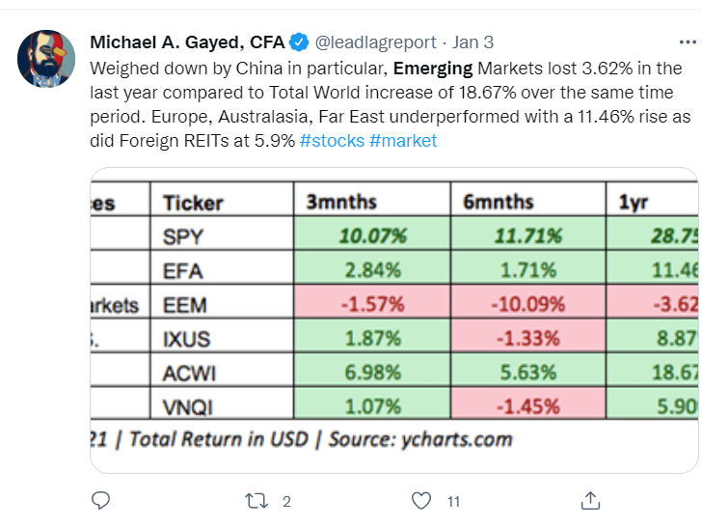Open the share icon menu
Viewport: 702px width, 527px height.
589,500
